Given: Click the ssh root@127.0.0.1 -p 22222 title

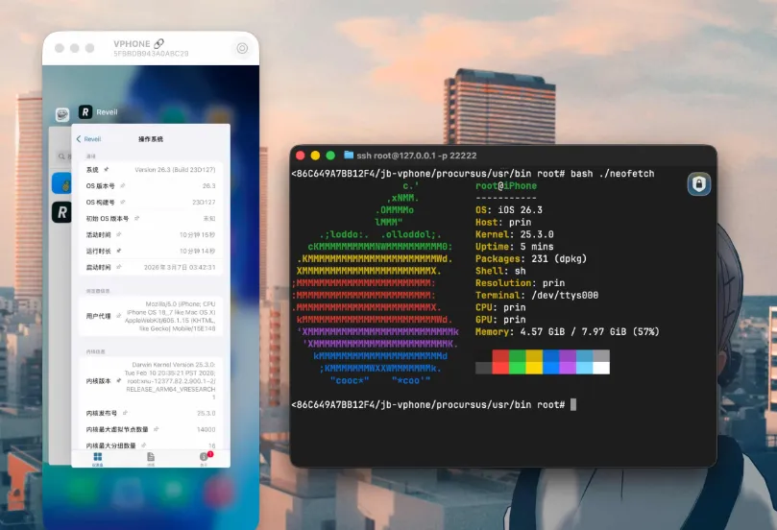Looking at the screenshot, I should (x=416, y=156).
